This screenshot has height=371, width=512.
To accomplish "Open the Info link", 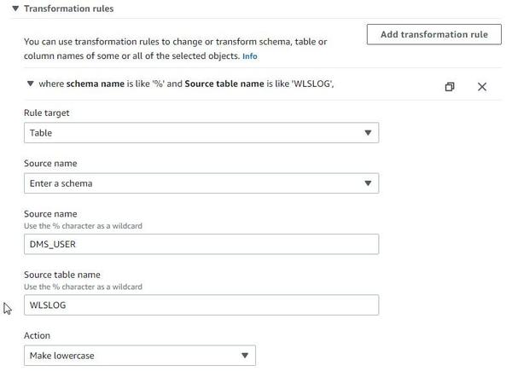I will click(x=249, y=56).
